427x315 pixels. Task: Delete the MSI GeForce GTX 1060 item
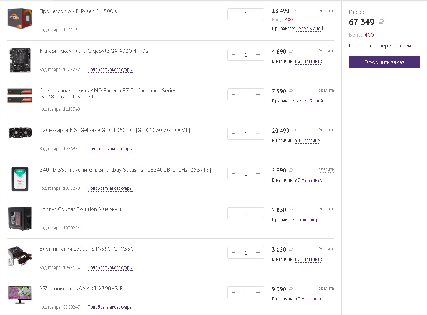pos(326,130)
